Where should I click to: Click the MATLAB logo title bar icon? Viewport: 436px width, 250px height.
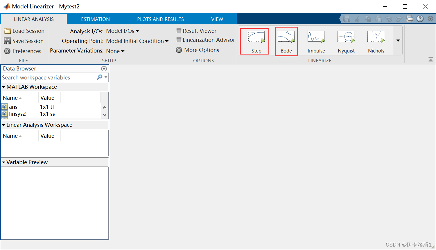click(x=7, y=6)
